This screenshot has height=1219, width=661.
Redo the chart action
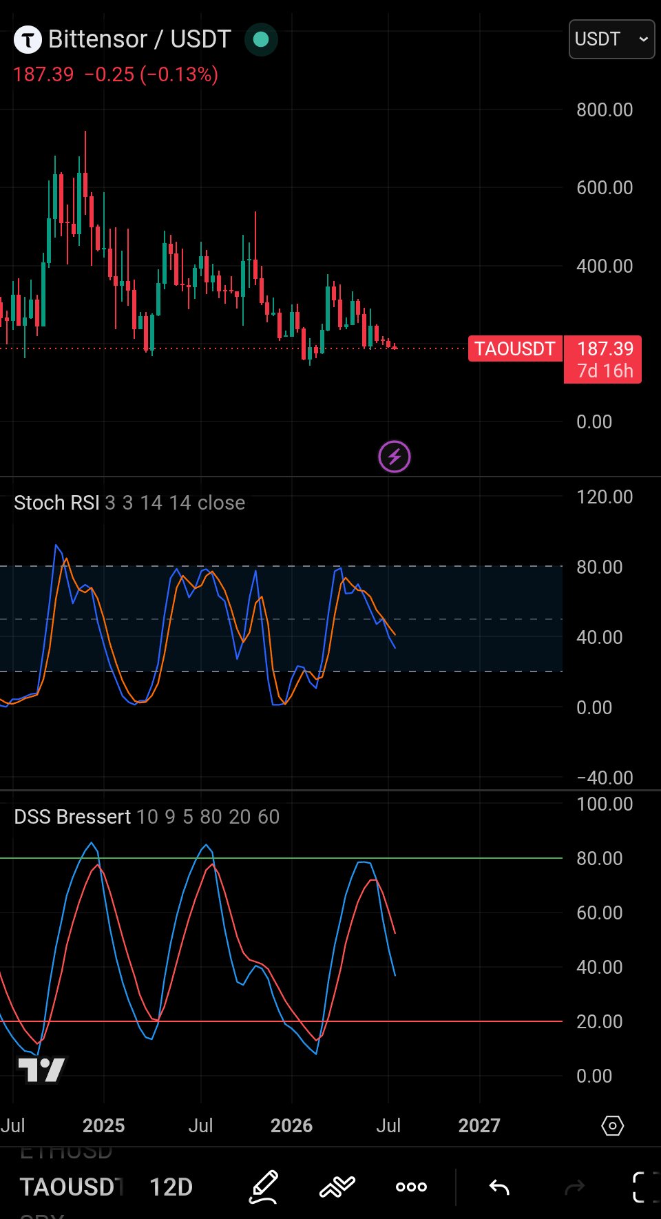(574, 1187)
